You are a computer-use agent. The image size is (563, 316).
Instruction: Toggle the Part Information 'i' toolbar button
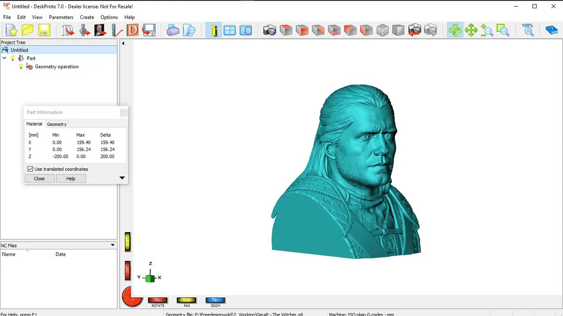pyautogui.click(x=214, y=30)
